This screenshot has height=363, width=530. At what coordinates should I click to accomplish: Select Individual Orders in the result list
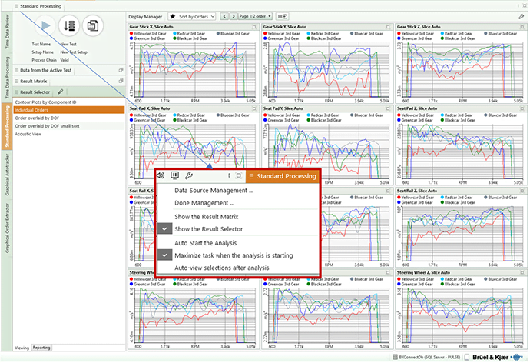pyautogui.click(x=69, y=110)
